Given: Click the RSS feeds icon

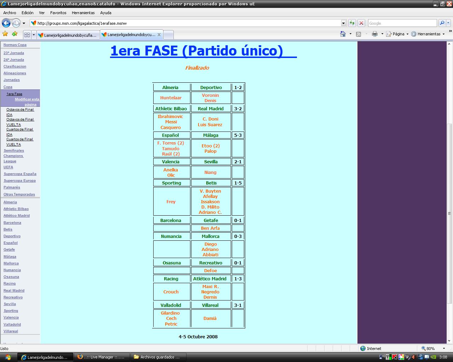Looking at the screenshot, I should (358, 34).
